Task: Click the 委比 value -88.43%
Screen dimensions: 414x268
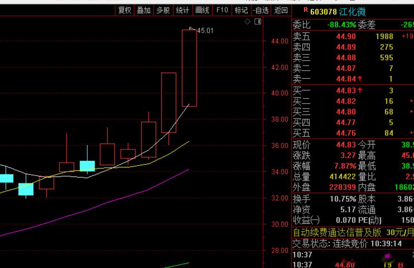Action: coord(342,25)
